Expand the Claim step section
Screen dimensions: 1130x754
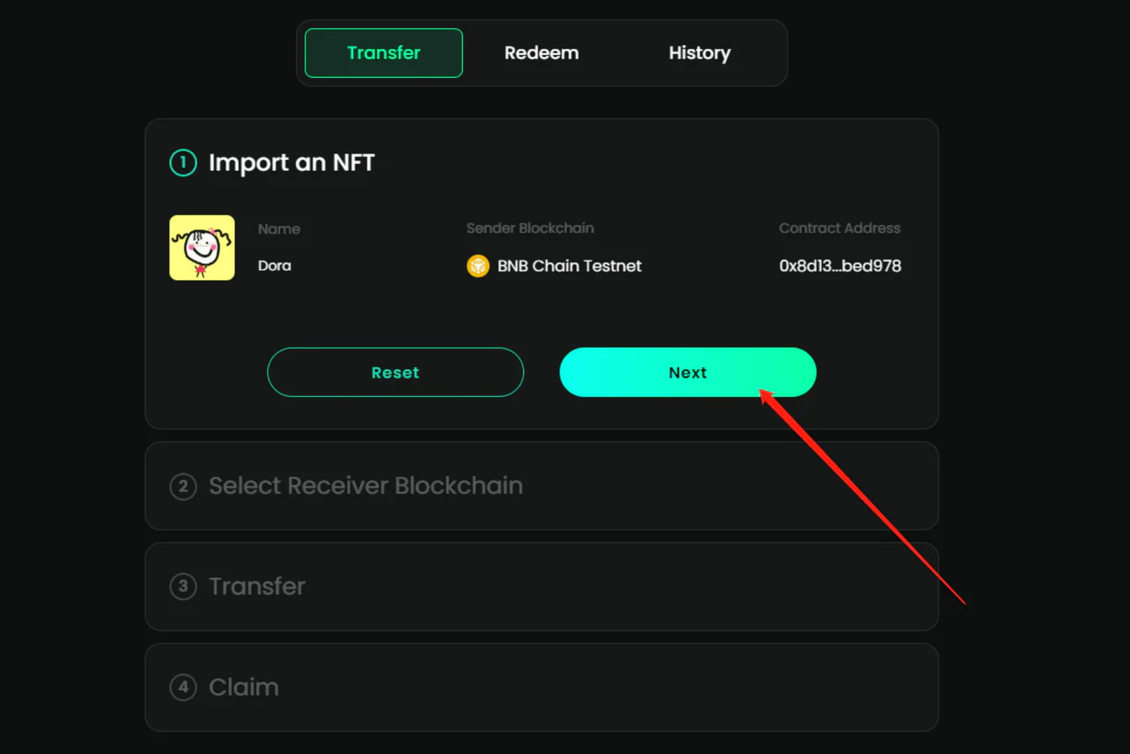point(541,687)
